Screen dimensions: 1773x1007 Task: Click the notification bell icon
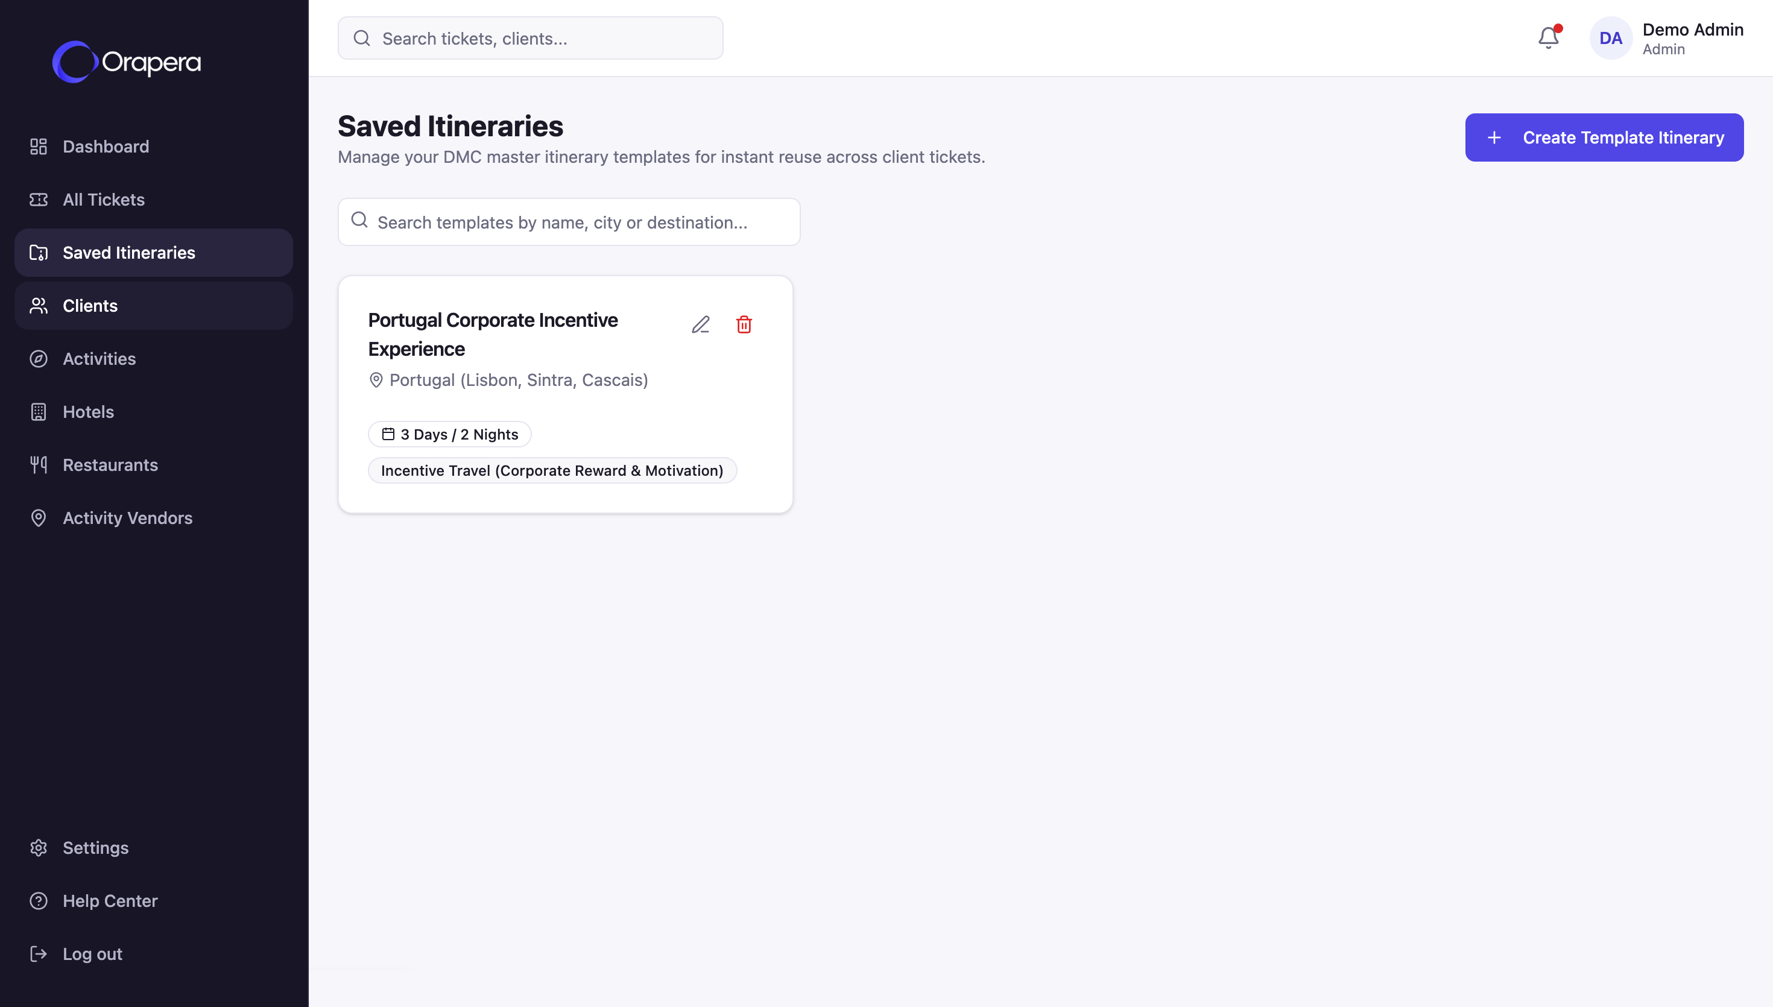point(1548,37)
